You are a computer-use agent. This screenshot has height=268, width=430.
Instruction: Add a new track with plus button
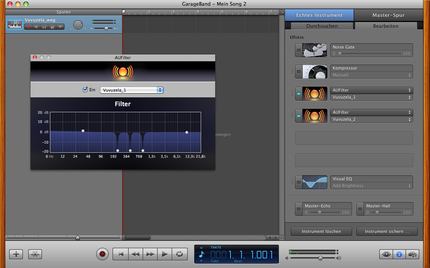click(x=16, y=254)
